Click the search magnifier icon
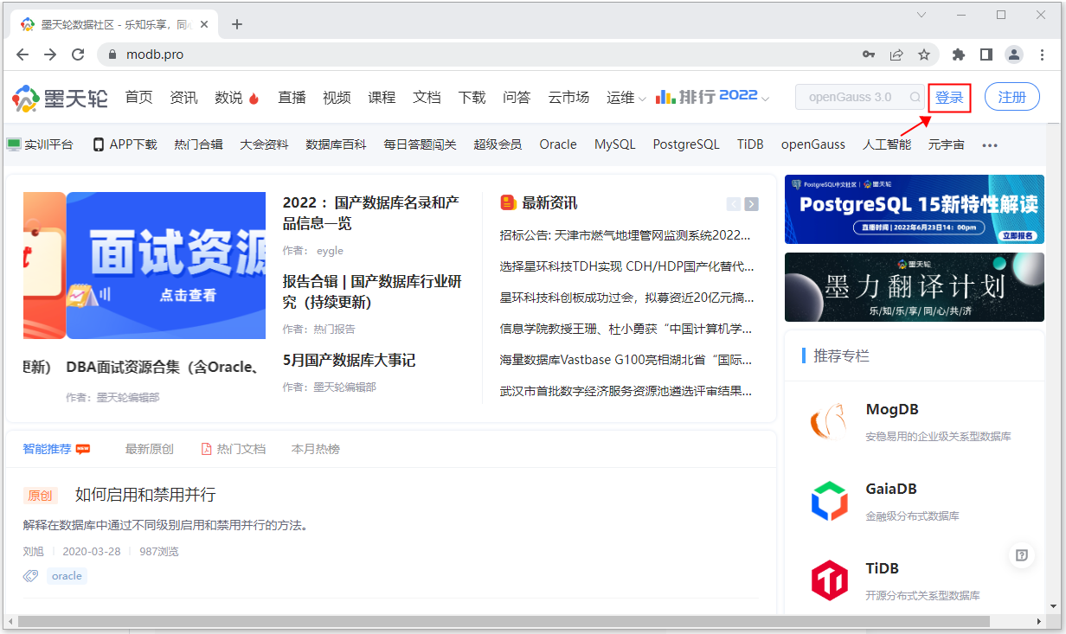The width and height of the screenshot is (1066, 634). (915, 97)
